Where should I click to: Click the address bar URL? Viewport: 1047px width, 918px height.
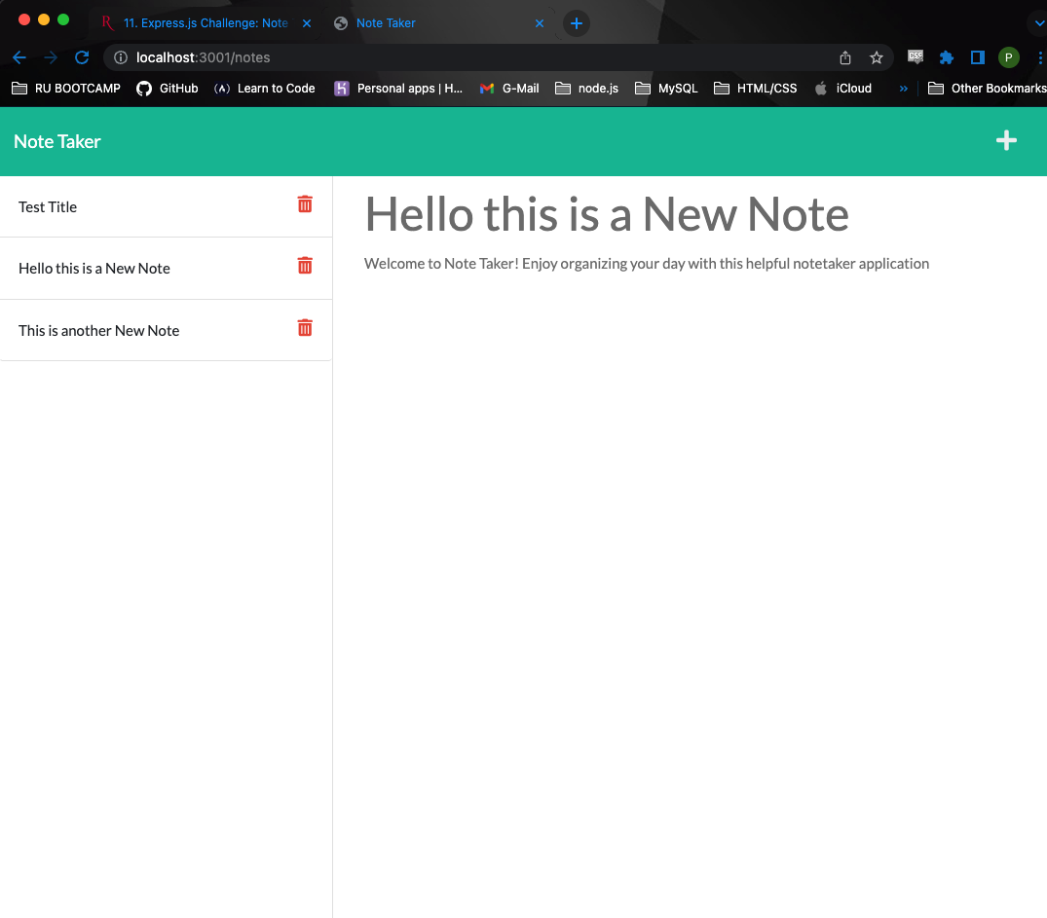(203, 57)
